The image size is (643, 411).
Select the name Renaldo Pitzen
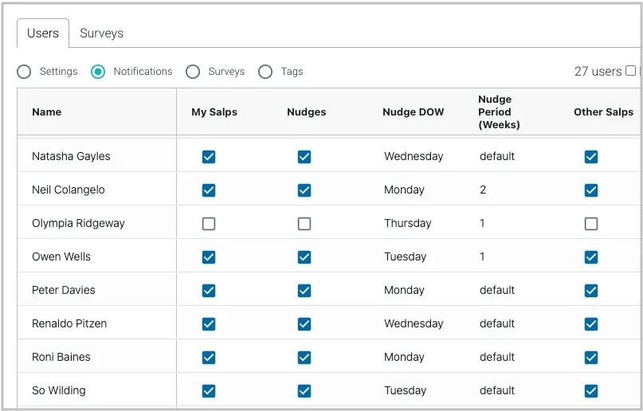[69, 323]
